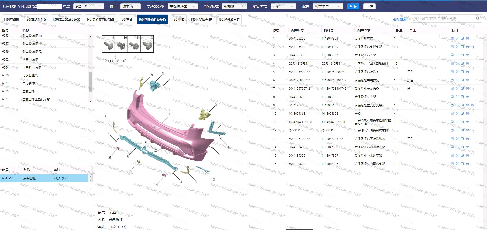Add part 6044125200 to cart via cart icon

[x=467, y=39]
